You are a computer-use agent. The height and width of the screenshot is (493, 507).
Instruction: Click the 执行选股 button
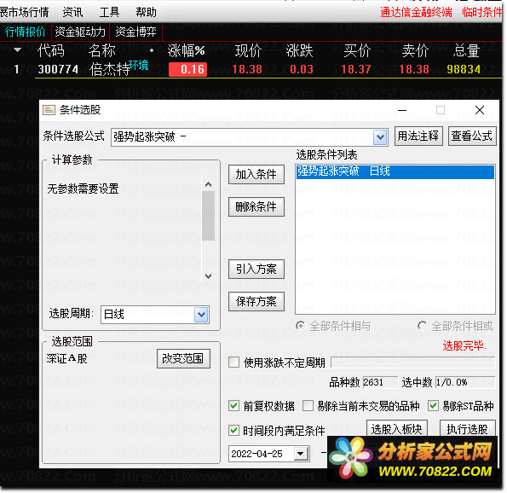(x=467, y=429)
